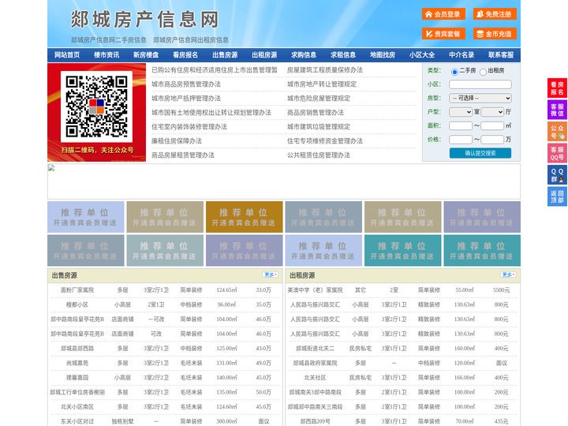Screen dimensions: 568x426
Task: Open the 金币充值 coin recharge button
Action: point(495,34)
